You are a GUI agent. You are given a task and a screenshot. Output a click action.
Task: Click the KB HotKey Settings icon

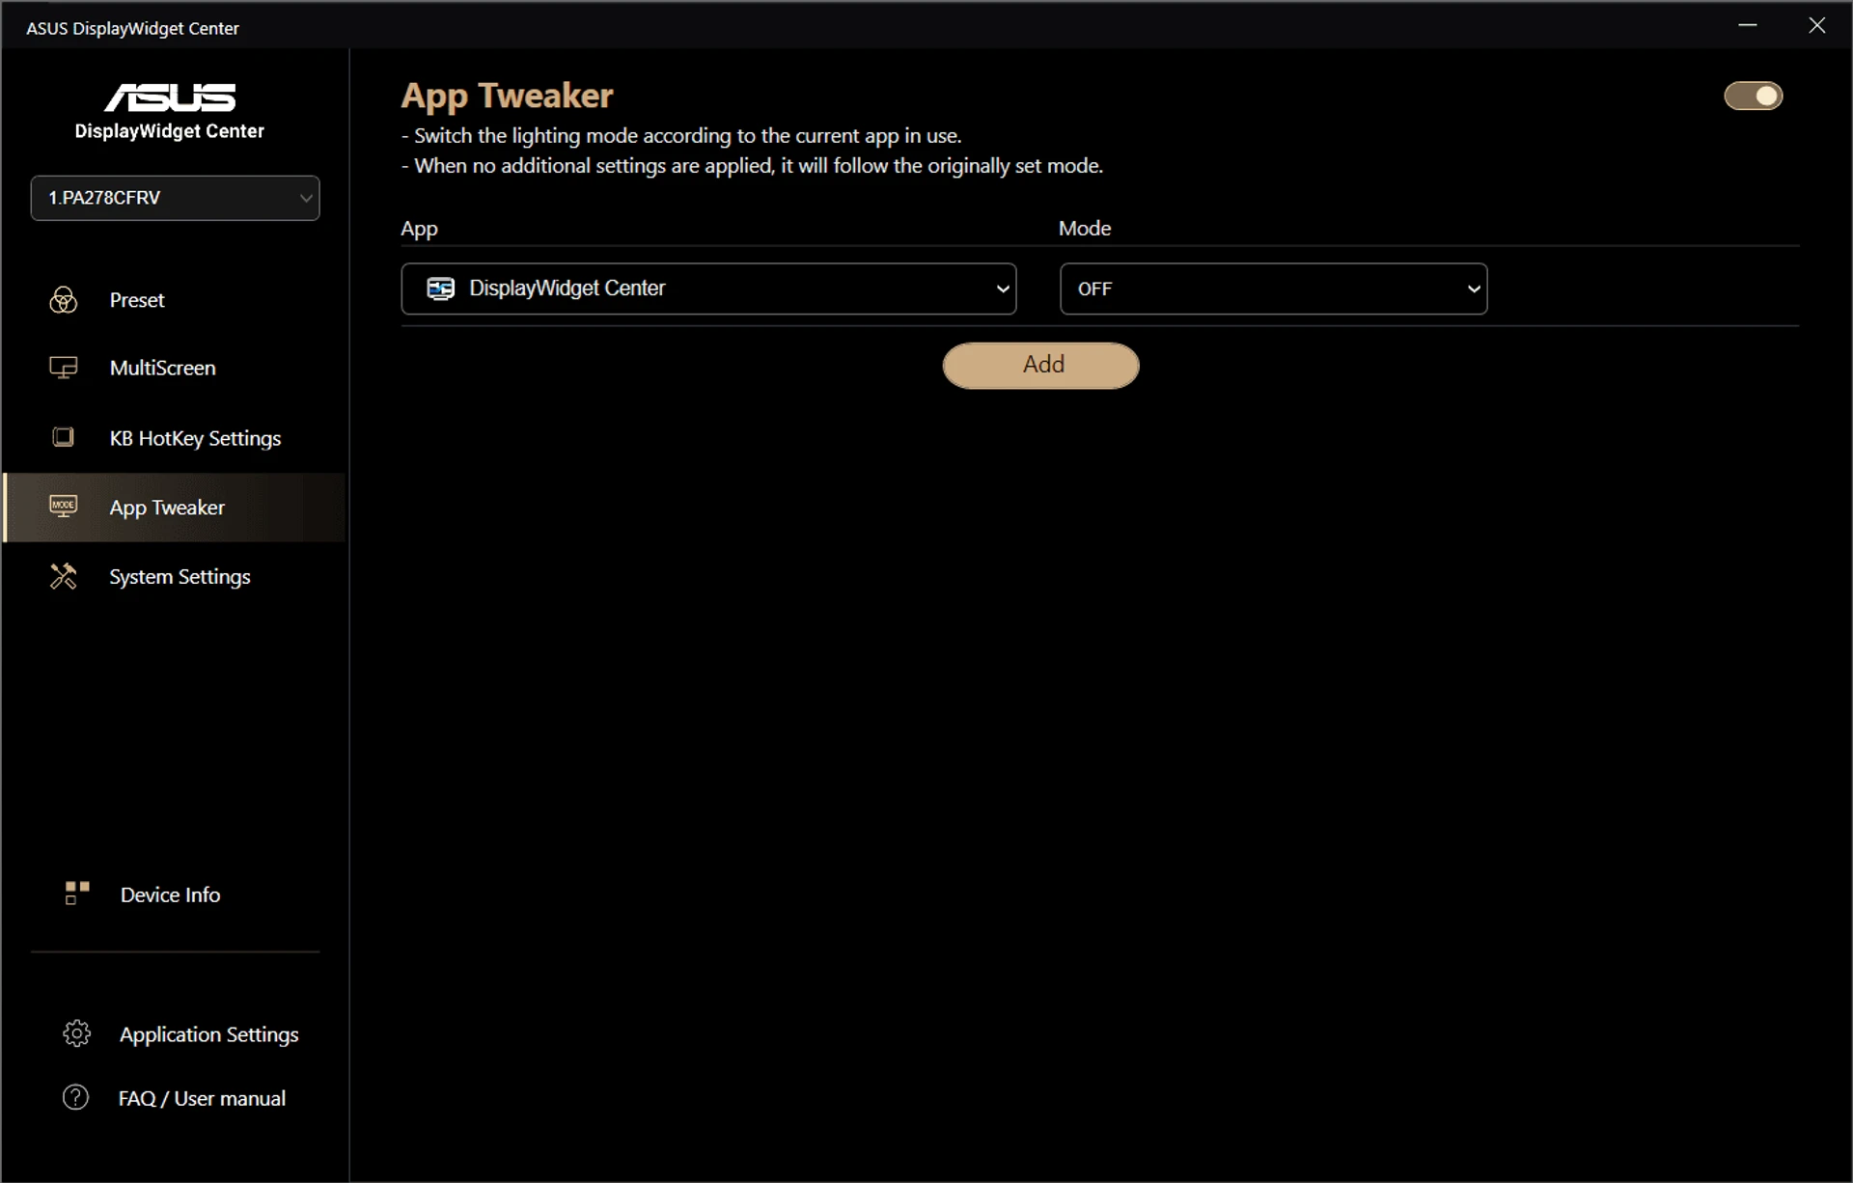[x=64, y=437]
